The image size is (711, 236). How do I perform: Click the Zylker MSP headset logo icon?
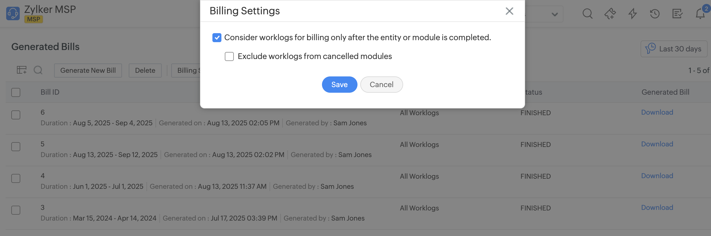click(13, 13)
